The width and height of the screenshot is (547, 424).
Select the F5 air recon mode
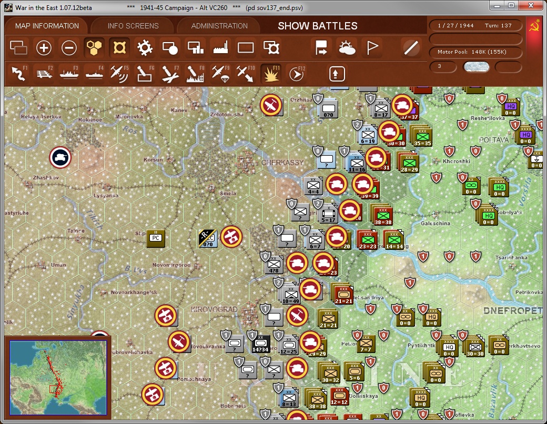(x=119, y=74)
